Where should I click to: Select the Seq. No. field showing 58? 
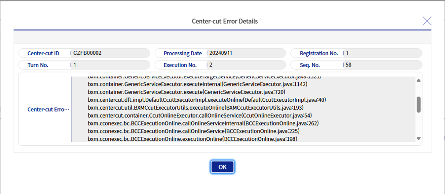click(x=382, y=65)
